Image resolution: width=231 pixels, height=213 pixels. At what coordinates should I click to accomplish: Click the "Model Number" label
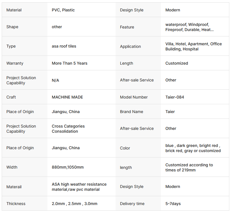[134, 97]
